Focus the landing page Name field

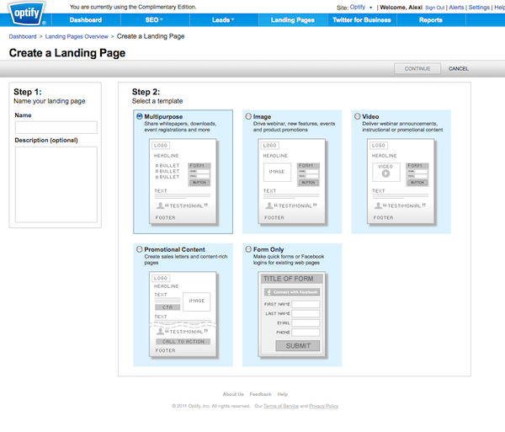point(56,127)
